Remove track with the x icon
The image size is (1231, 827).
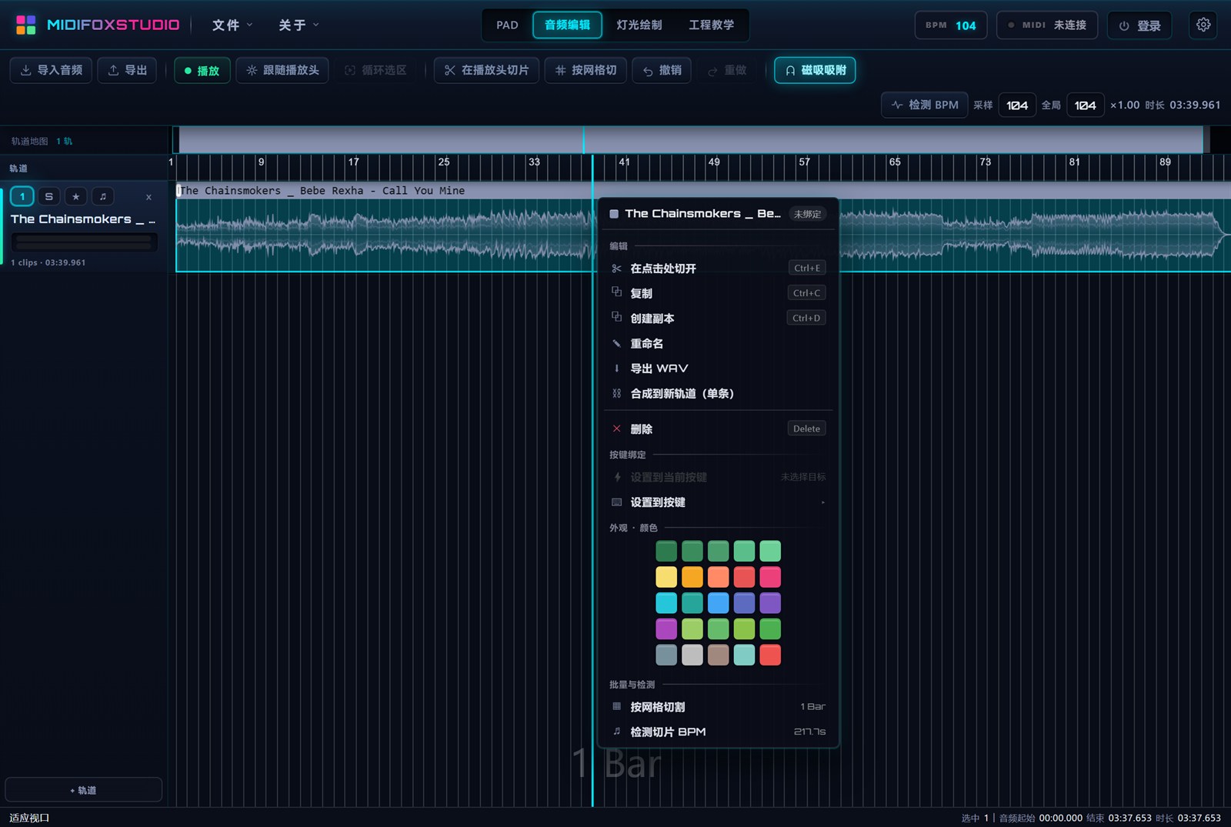click(x=148, y=197)
